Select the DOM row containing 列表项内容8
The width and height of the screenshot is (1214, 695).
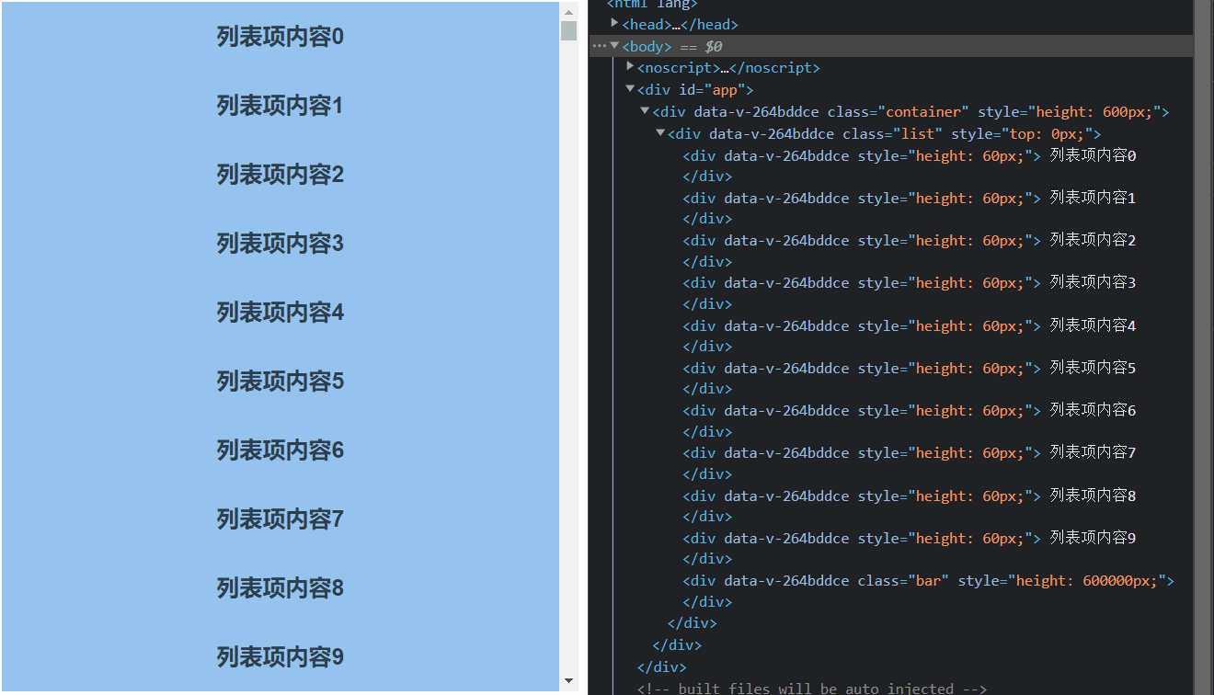coord(910,496)
